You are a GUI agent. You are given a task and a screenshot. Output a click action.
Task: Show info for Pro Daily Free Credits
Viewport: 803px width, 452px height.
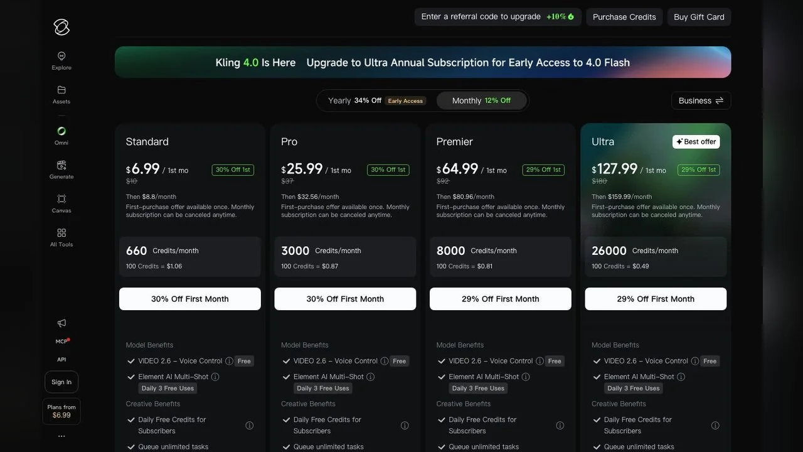[405, 426]
